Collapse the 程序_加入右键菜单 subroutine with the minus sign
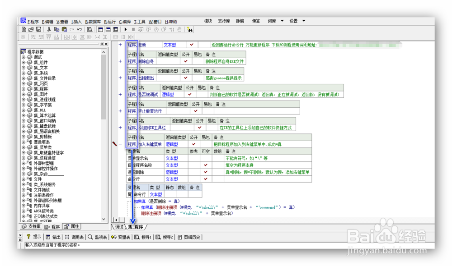Image resolution: width=452 pixels, height=266 pixels. coord(120,144)
